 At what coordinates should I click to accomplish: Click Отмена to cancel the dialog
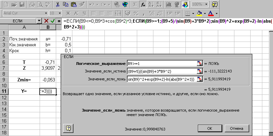pos(236,128)
